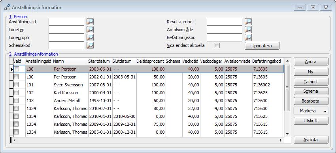This screenshot has width=336, height=153.
Task: Click the Veckotid column header
Action: (x=191, y=61)
